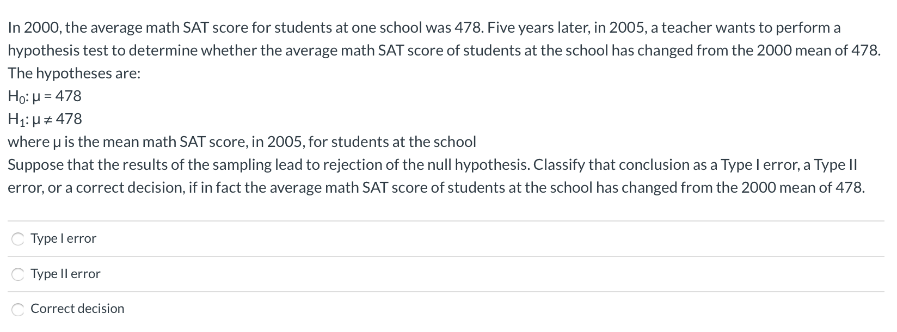Viewport: 897px width, 332px height.
Task: Click the Type II error option label
Action: click(65, 274)
